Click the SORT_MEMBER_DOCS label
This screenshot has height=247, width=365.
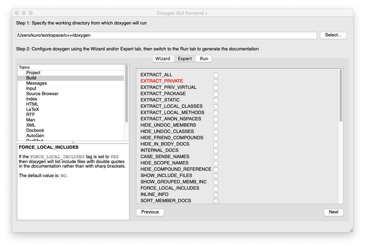tap(165, 200)
